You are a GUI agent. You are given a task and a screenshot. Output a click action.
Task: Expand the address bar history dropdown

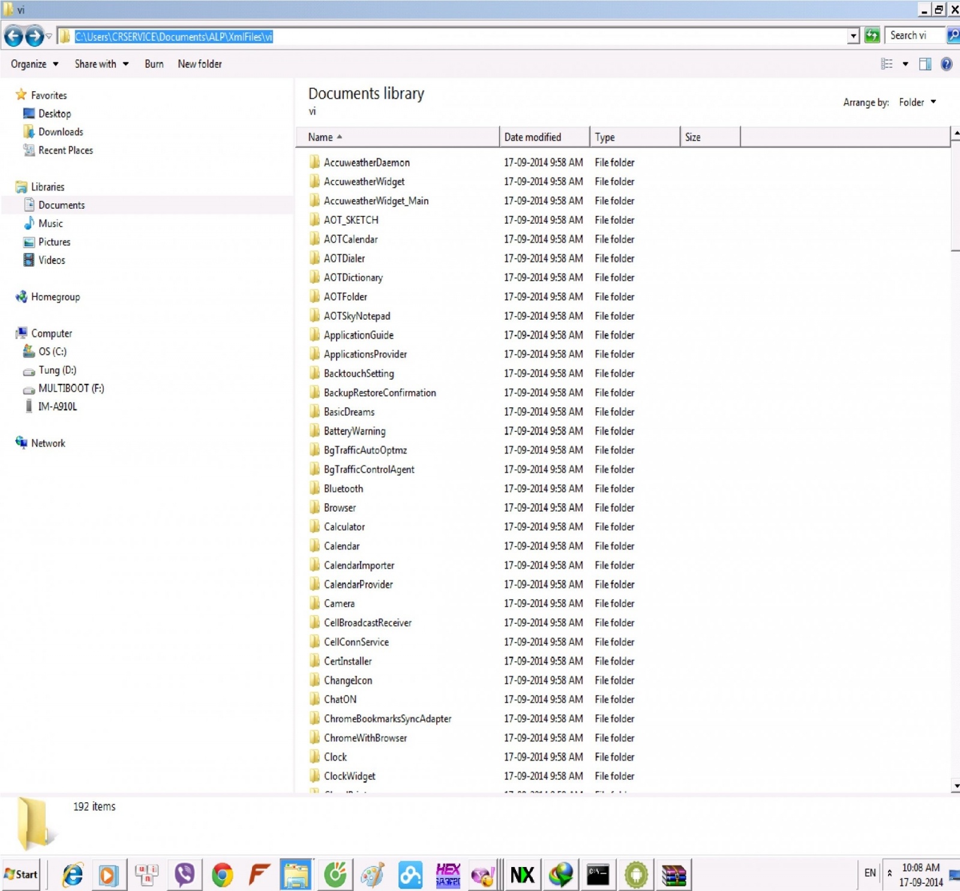tap(853, 37)
